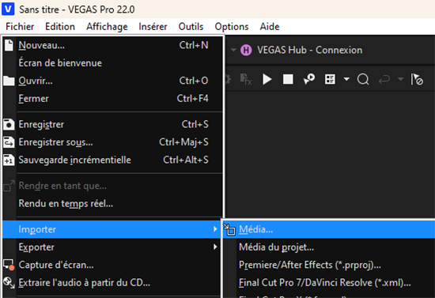Click the flag with prohibition icon
This screenshot has width=435, height=298.
click(417, 80)
